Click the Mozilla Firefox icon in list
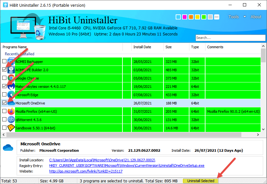Viewport: 267px width, 184px height. click(x=11, y=111)
